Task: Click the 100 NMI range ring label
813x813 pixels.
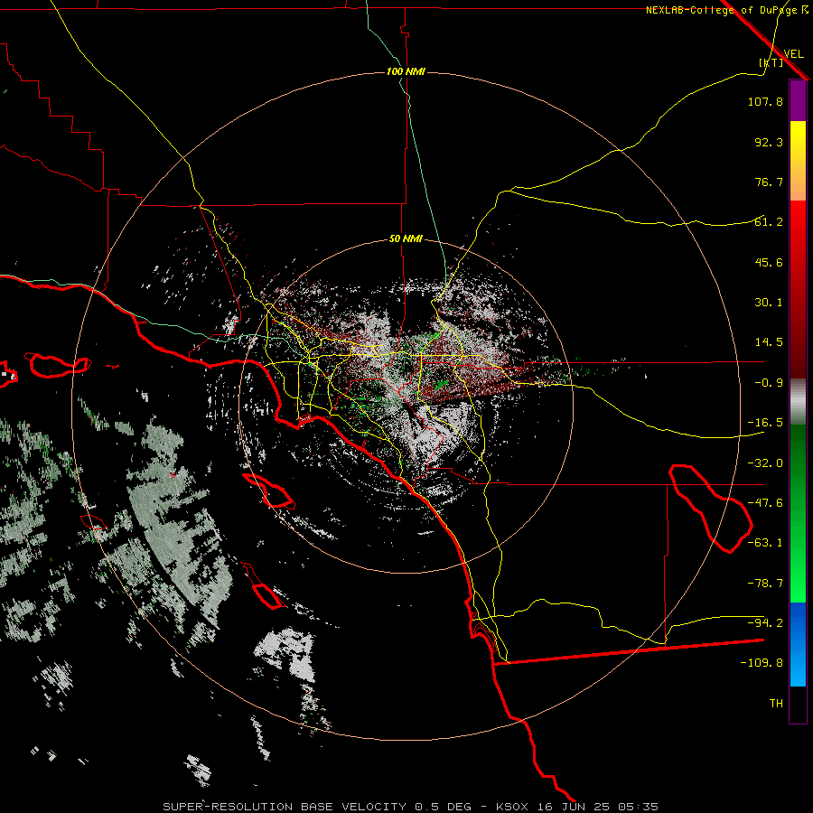Action: (406, 71)
